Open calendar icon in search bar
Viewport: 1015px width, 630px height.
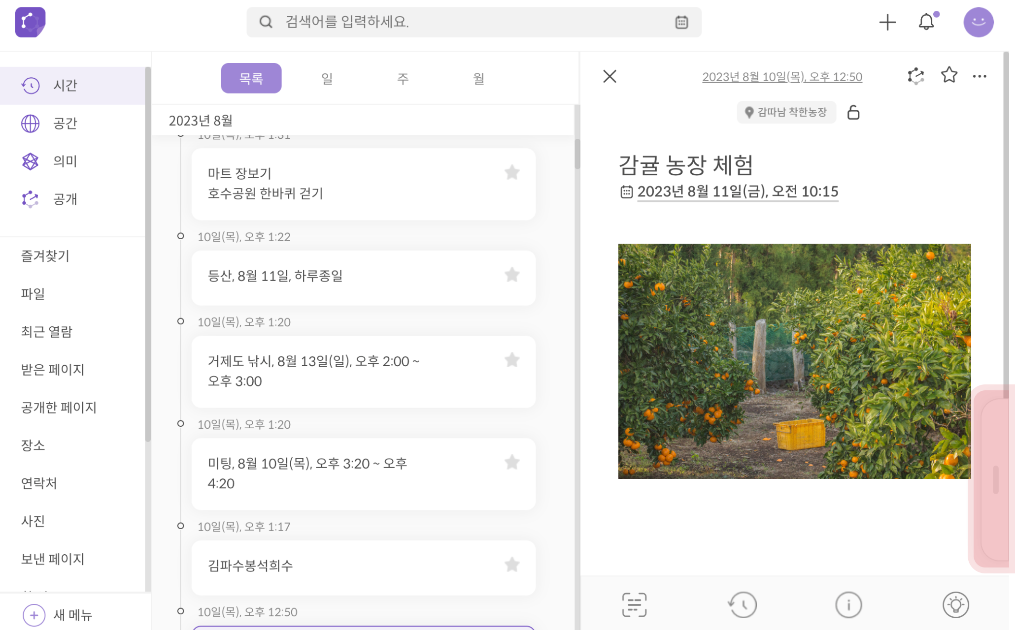coord(681,22)
